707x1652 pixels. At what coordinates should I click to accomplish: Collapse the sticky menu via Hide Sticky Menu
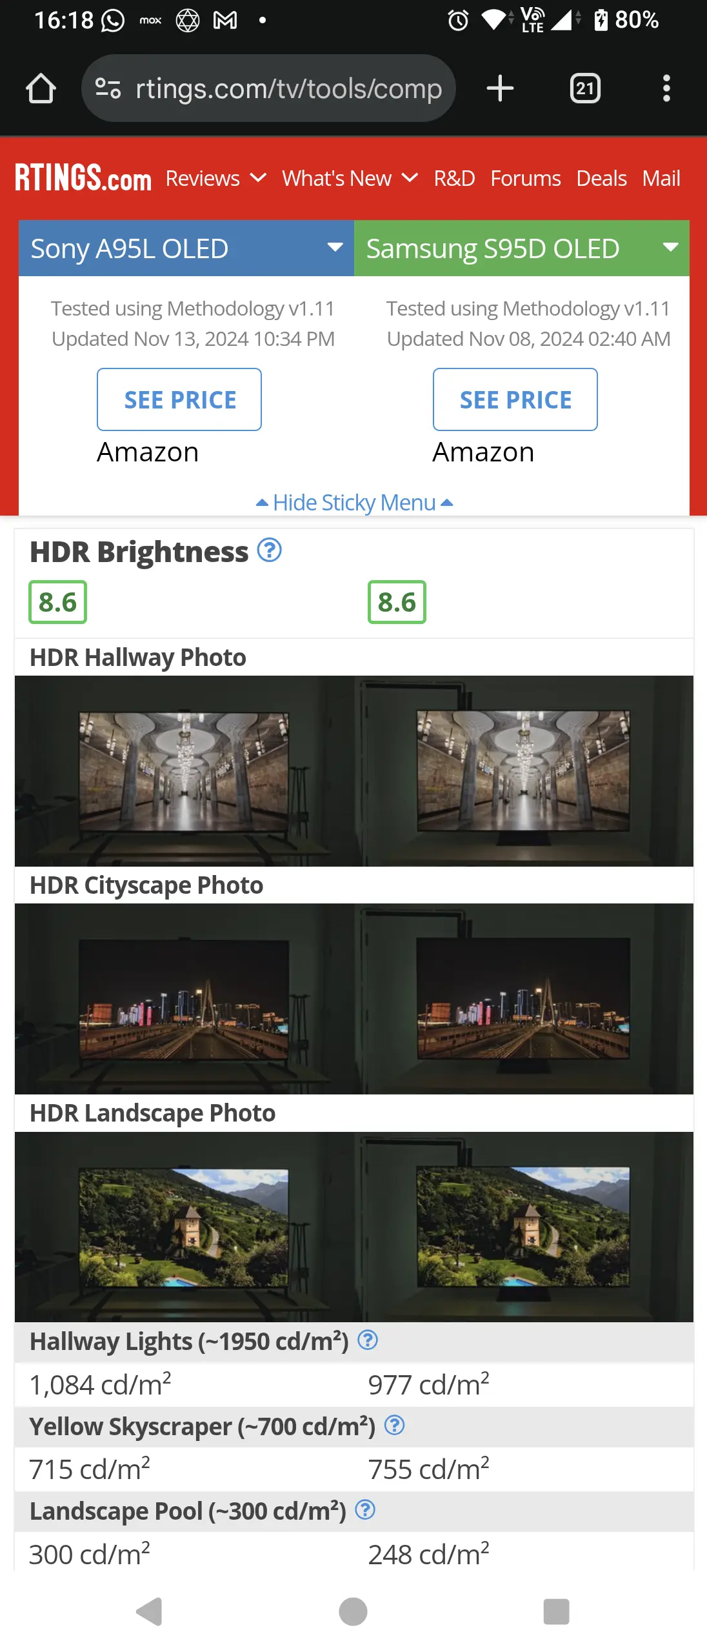354,502
